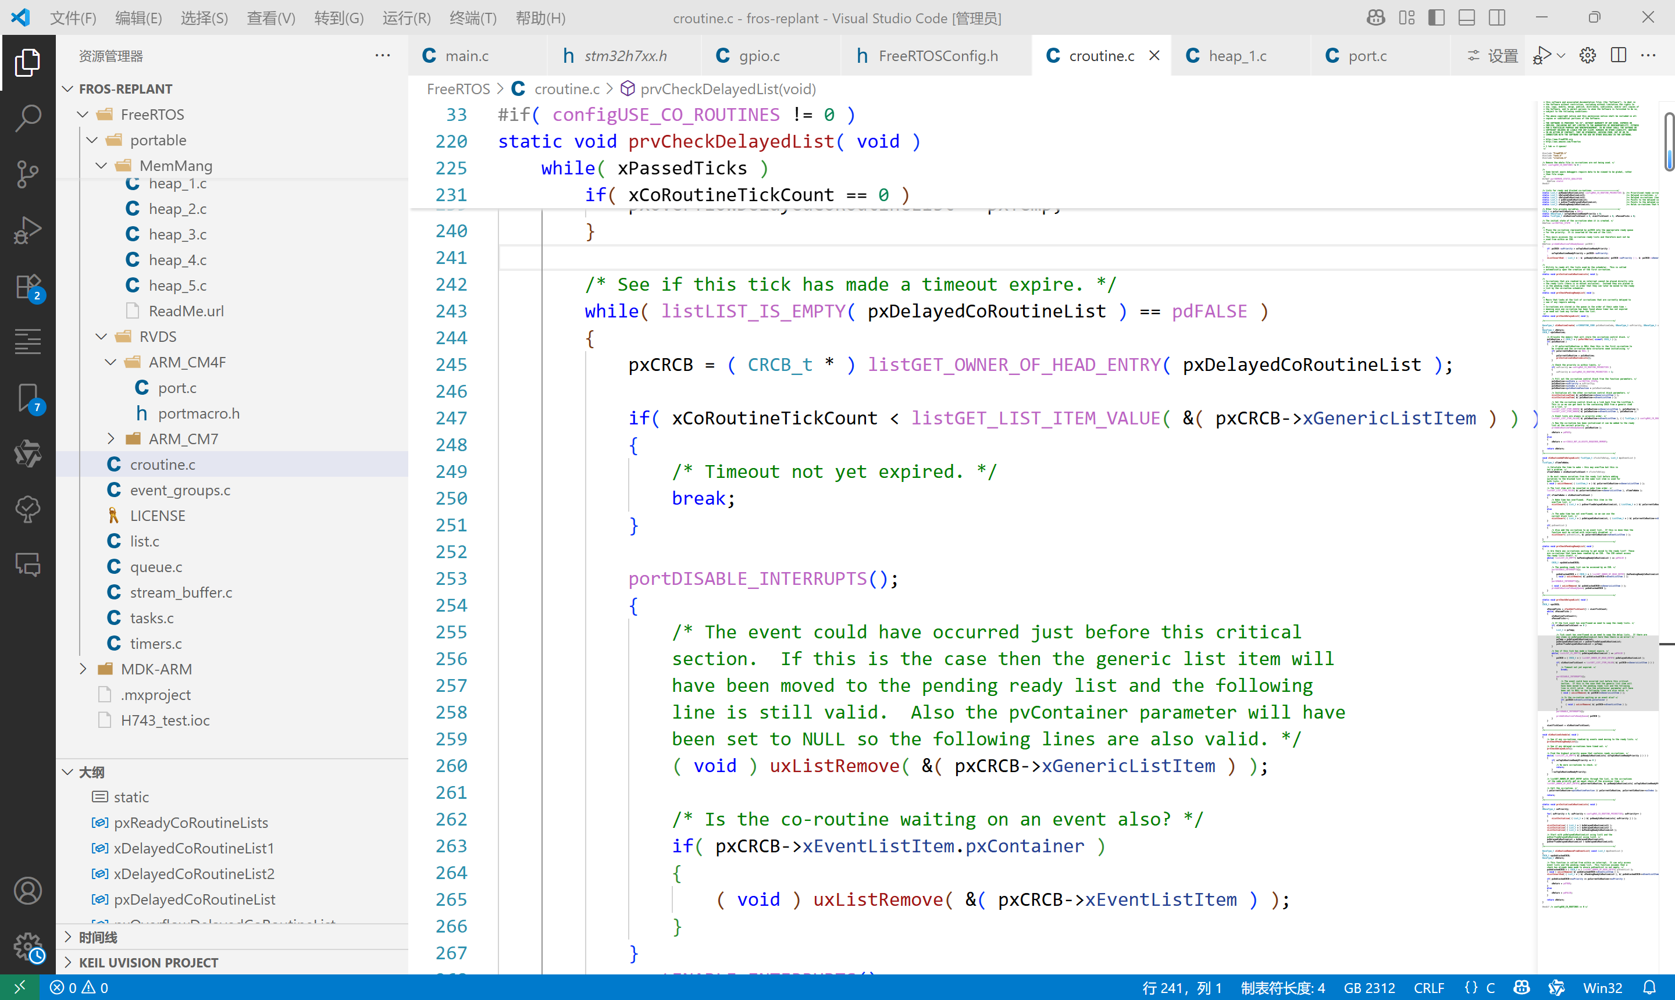Switch to the main.c tab
The width and height of the screenshot is (1675, 1000).
(x=466, y=55)
